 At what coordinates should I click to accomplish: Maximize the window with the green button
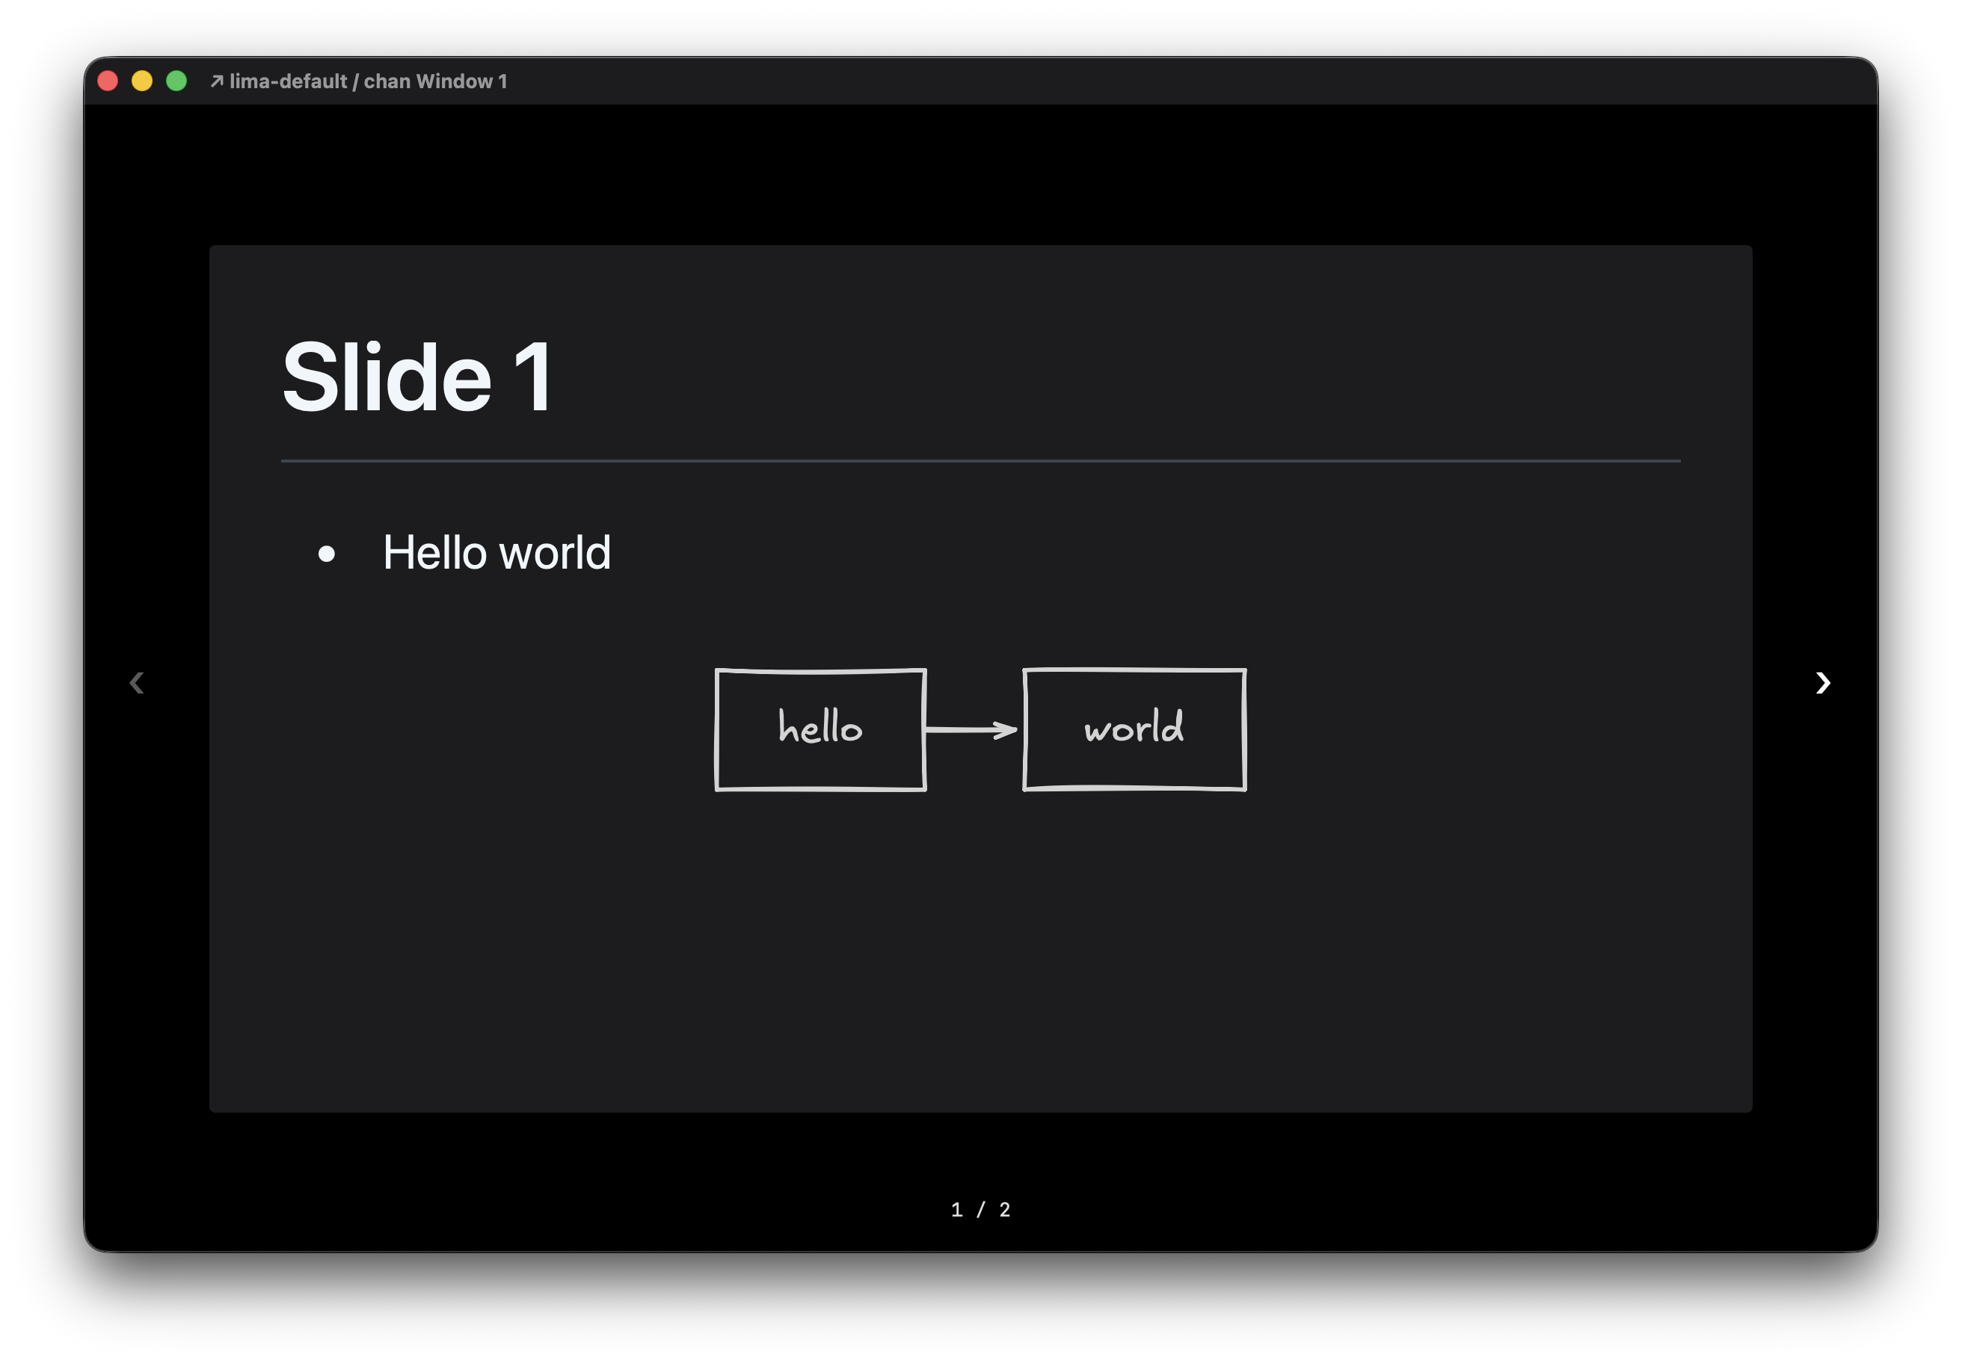pos(177,81)
